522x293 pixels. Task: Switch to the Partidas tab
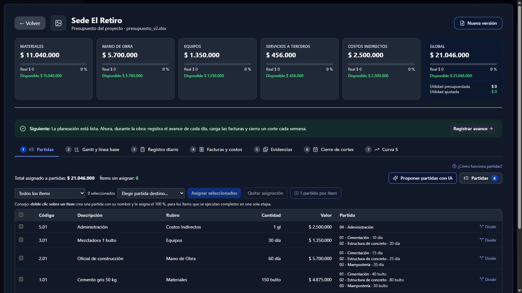pyautogui.click(x=37, y=149)
